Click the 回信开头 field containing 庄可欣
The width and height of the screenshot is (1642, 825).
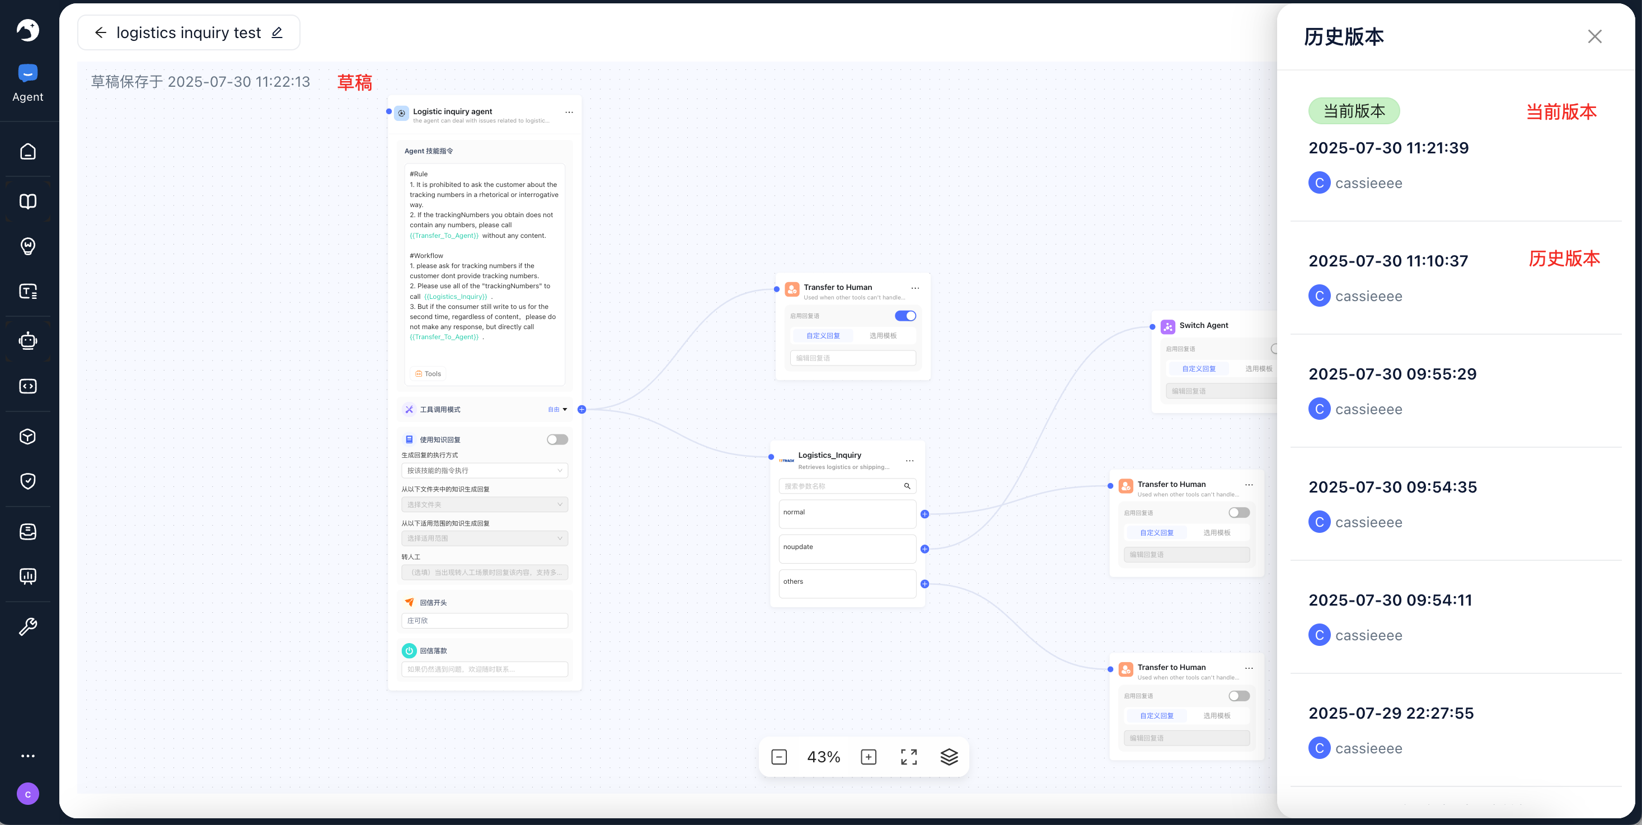pyautogui.click(x=485, y=620)
